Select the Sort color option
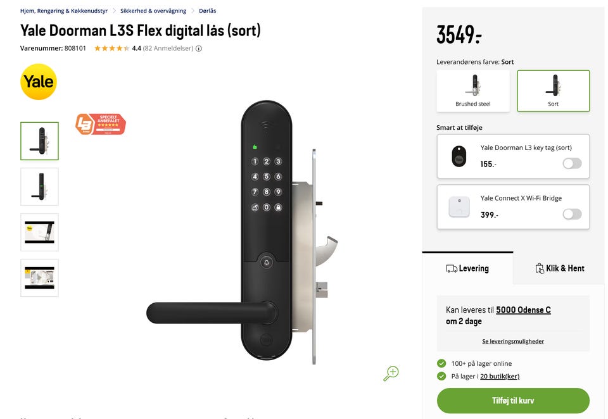 [x=554, y=91]
